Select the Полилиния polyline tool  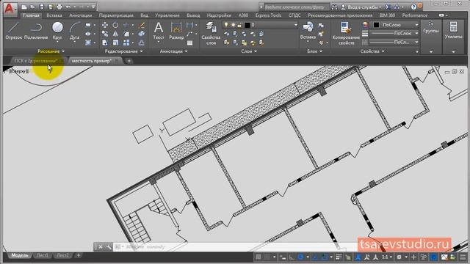(x=36, y=31)
